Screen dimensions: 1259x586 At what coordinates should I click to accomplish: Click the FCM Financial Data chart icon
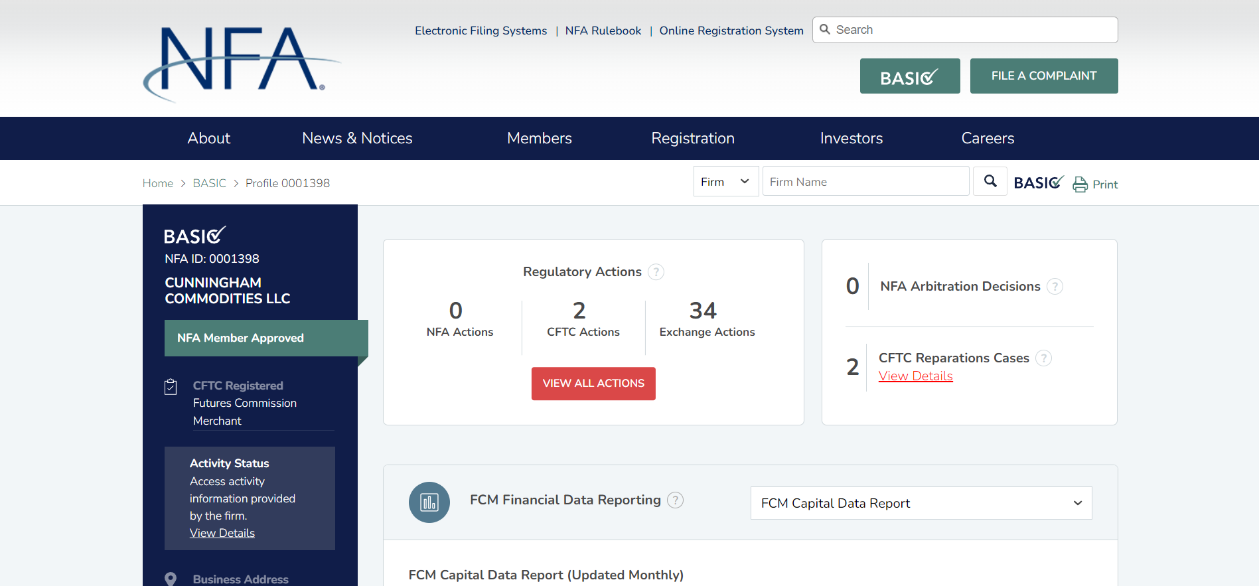(x=429, y=502)
